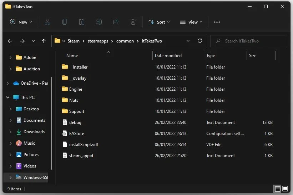Open address bar history dropdown
Image resolution: width=293 pixels, height=195 pixels.
click(188, 41)
